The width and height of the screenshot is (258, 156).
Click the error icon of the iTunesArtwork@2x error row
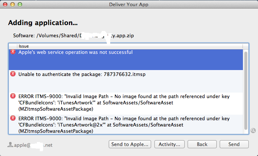coord(13,118)
